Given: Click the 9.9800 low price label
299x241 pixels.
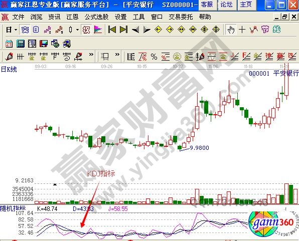Looking at the screenshot, I should coord(199,148).
